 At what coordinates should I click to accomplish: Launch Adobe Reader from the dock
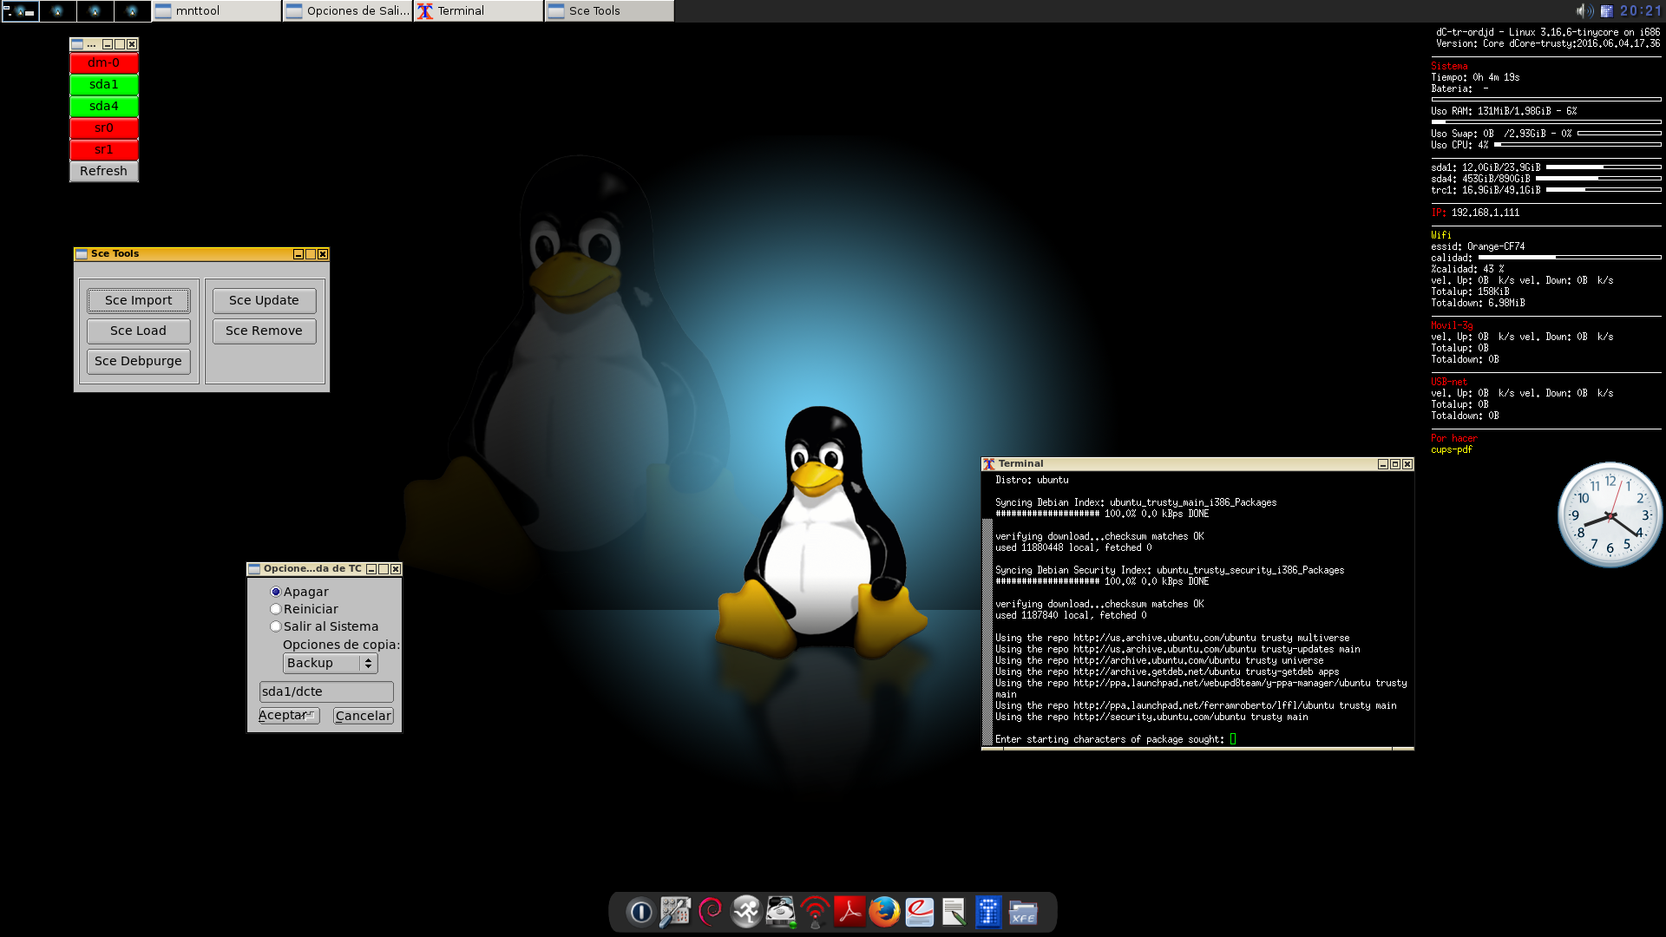pyautogui.click(x=849, y=912)
